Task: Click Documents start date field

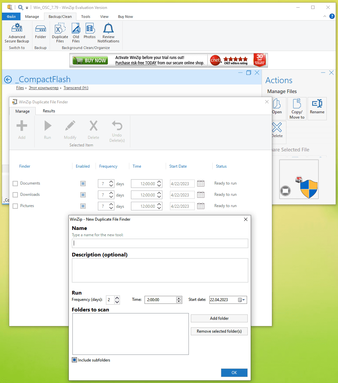Action: click(x=182, y=184)
